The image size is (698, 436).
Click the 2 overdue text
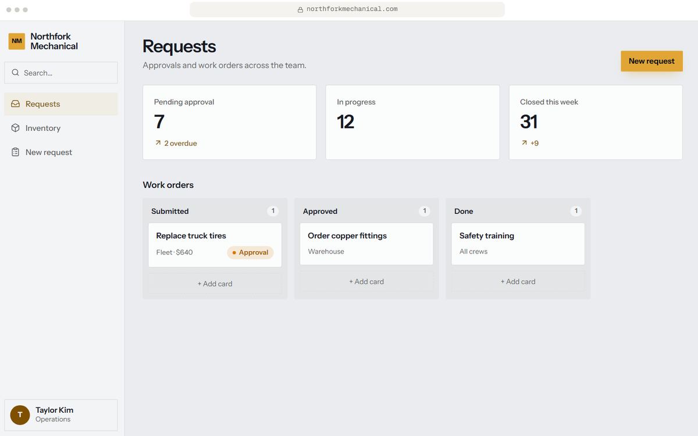pos(180,143)
